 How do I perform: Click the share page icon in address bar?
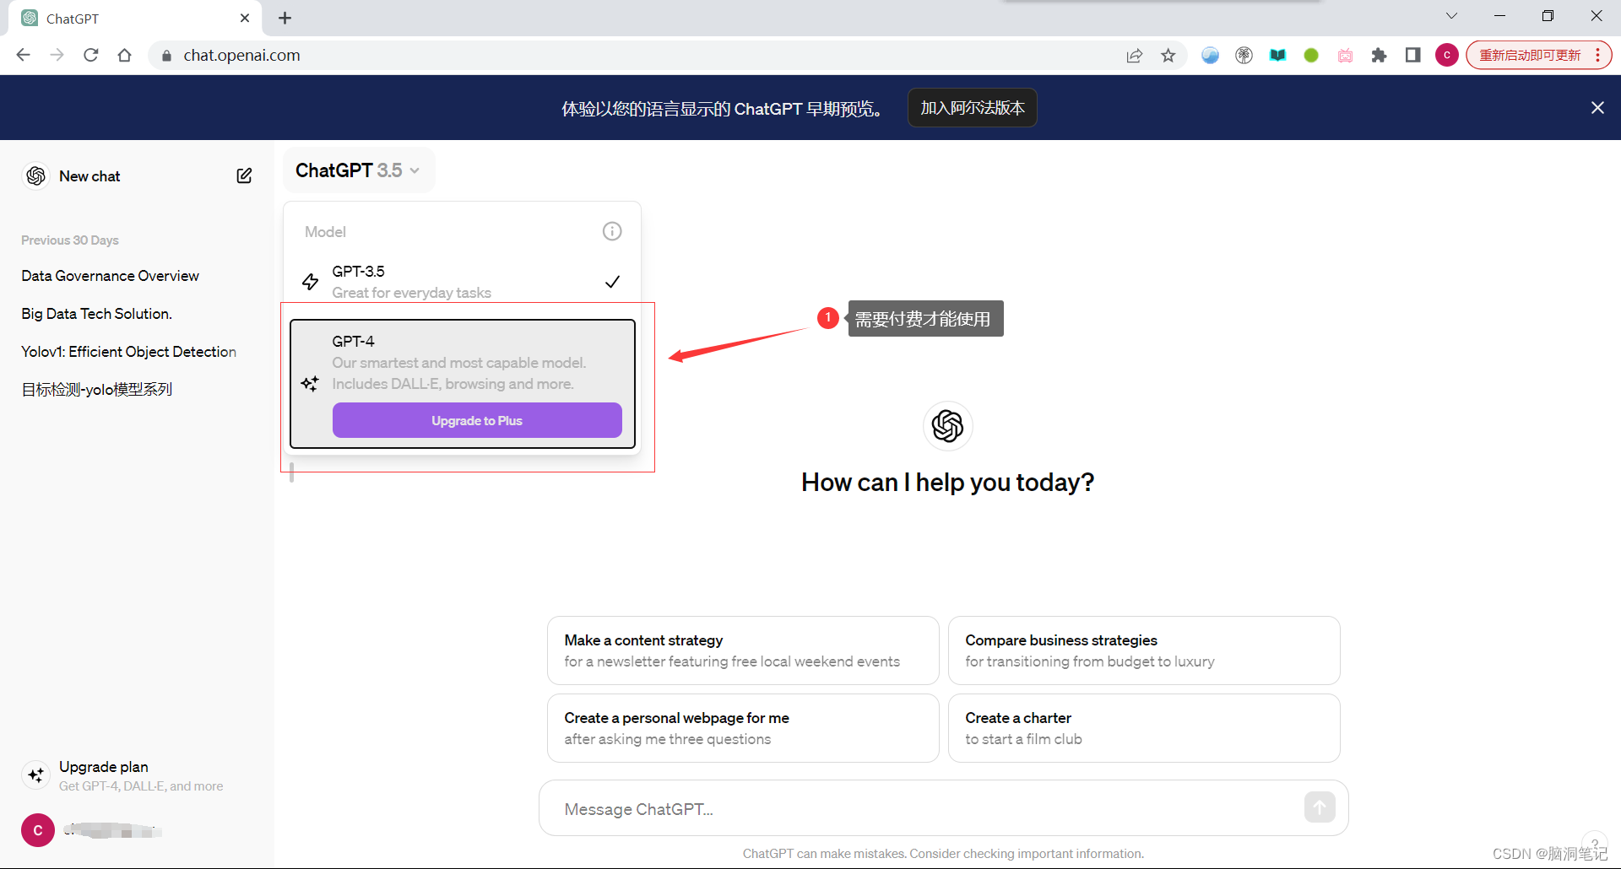pos(1135,56)
